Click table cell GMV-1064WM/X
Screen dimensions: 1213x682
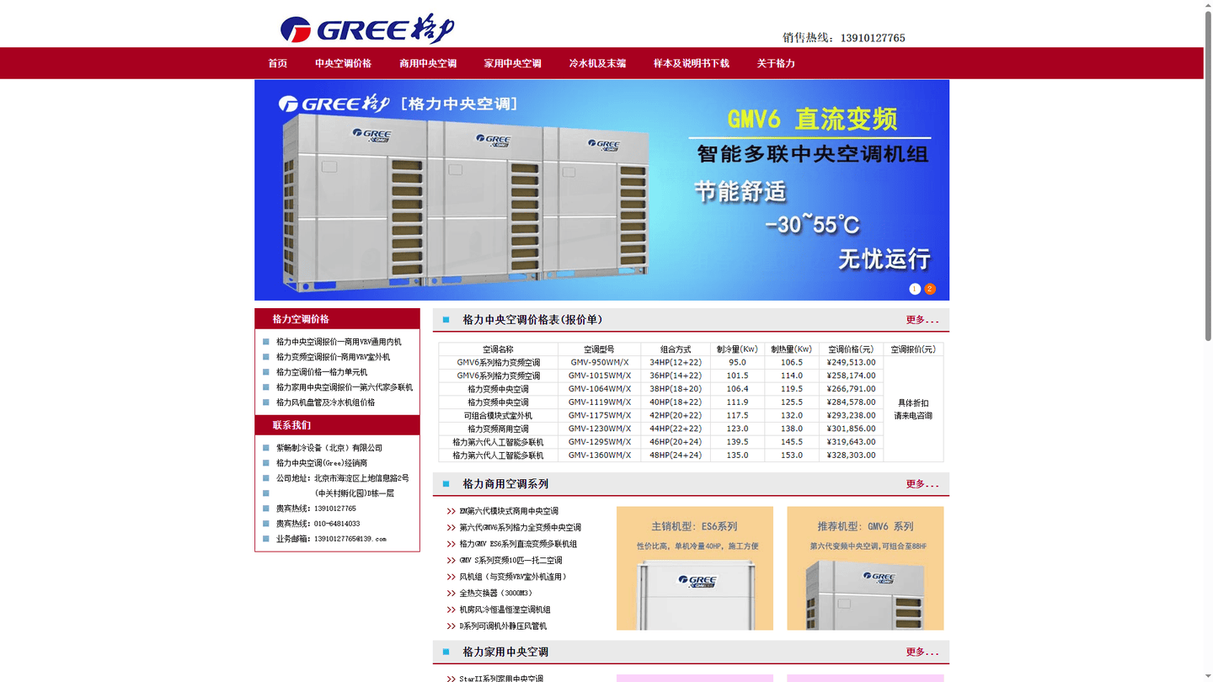pyautogui.click(x=599, y=389)
